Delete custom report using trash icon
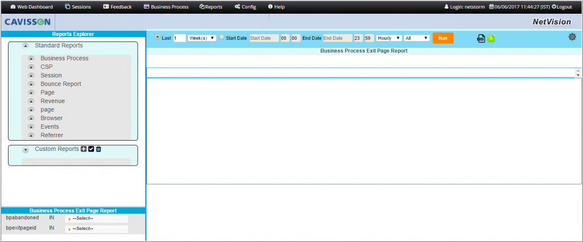 click(x=98, y=149)
